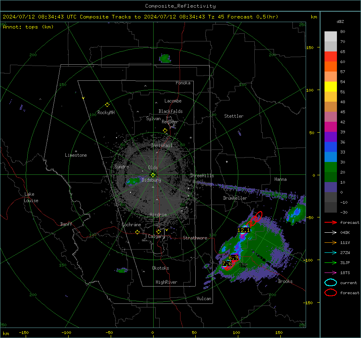This screenshot has width=361, height=338.
Task: Click the Cochrane label
Action: [131, 225]
